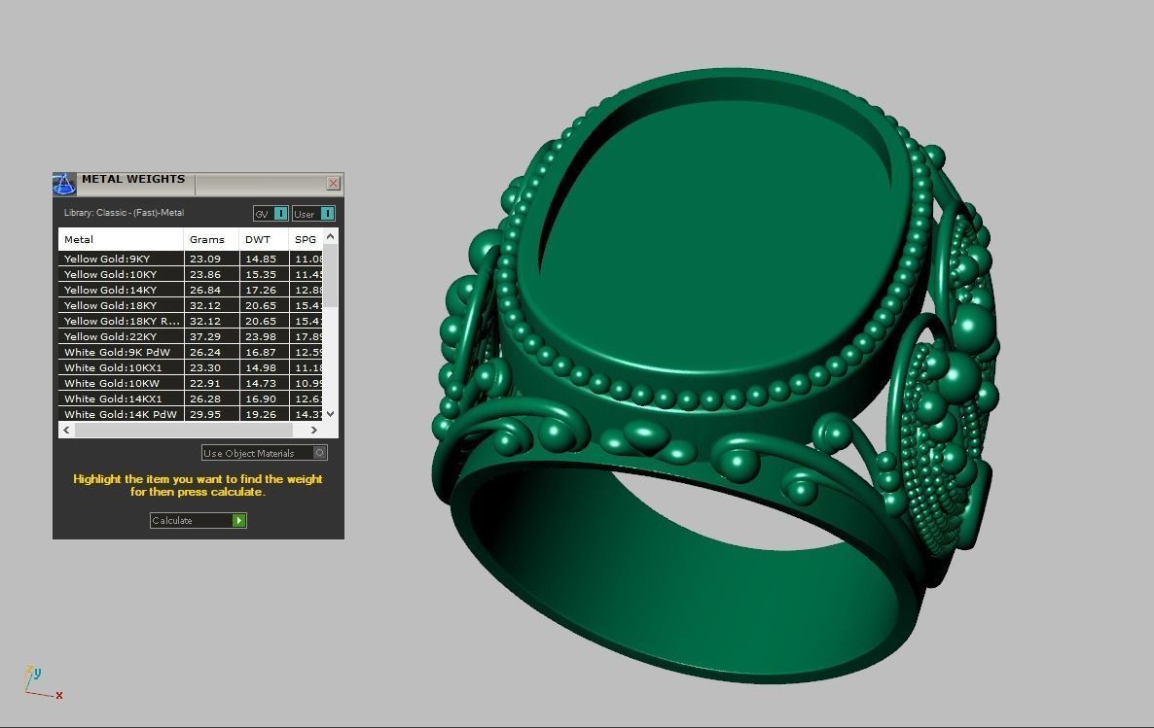This screenshot has height=728, width=1154.
Task: Click the table's scroll up arrow
Action: click(x=331, y=236)
